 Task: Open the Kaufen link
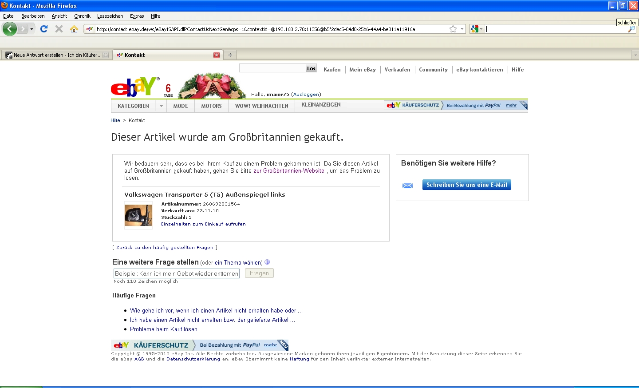pos(332,70)
